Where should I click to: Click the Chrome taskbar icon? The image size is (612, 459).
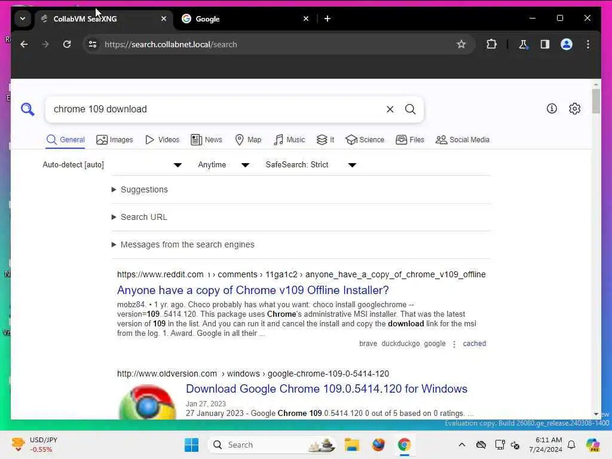point(405,445)
